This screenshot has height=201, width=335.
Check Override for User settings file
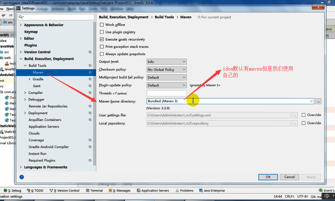coord(303,115)
